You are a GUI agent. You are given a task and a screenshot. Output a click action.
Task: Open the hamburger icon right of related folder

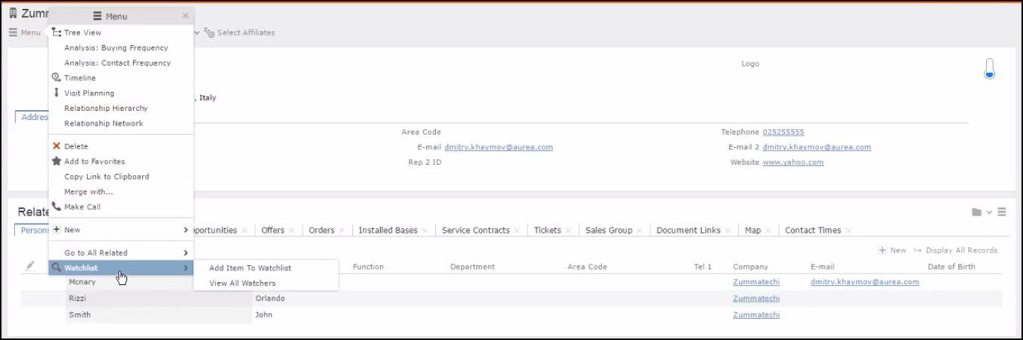tap(1002, 213)
